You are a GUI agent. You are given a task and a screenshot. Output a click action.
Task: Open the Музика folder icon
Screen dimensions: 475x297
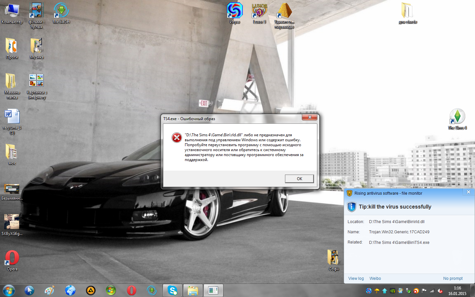(37, 49)
